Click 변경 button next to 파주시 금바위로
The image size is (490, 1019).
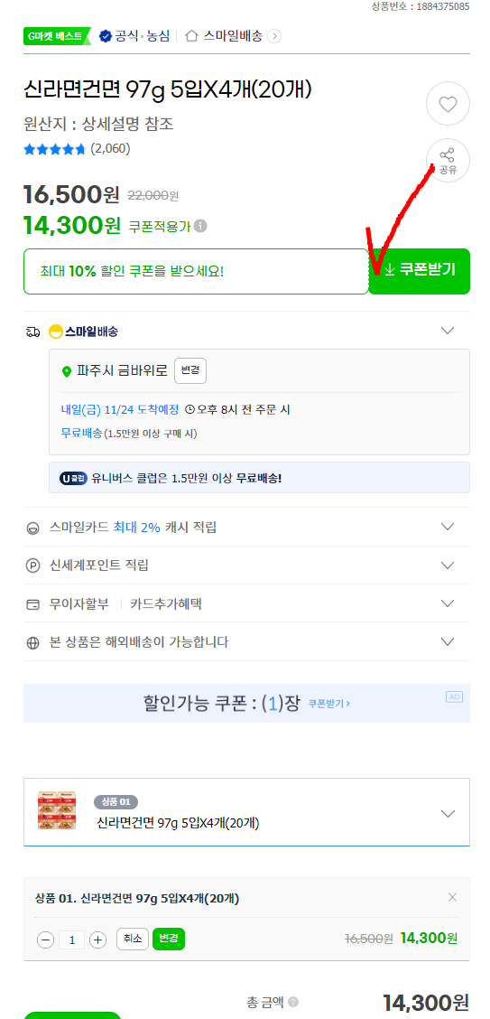(x=190, y=371)
